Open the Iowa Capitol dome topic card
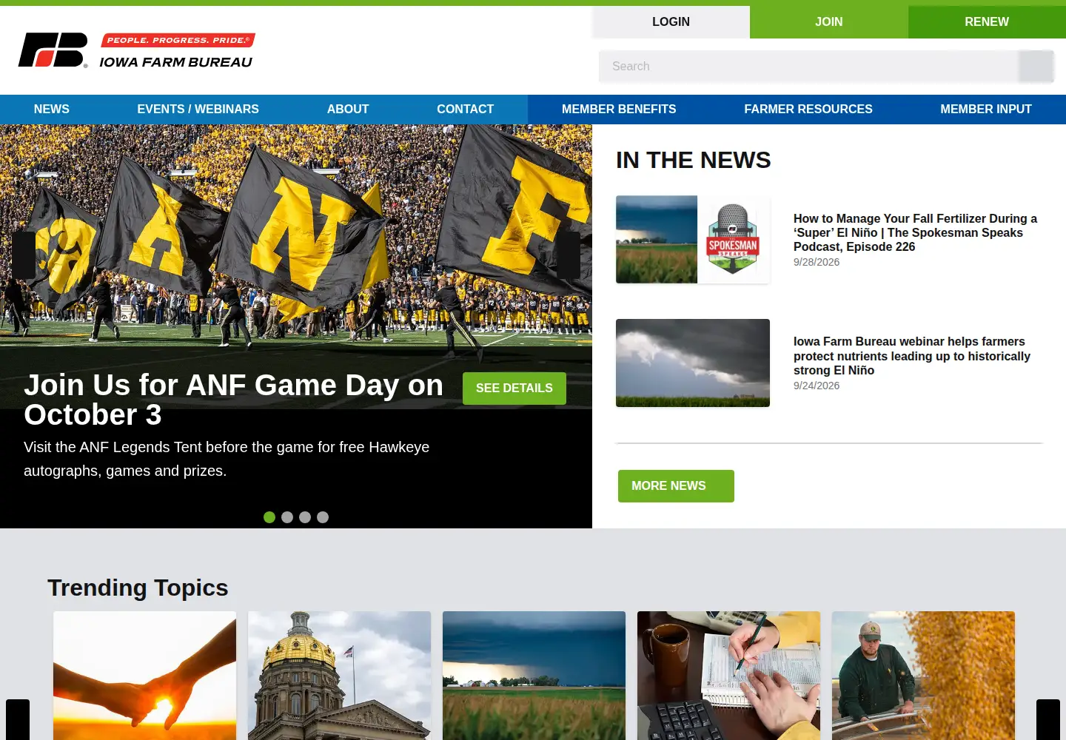Screen dimensions: 1066x740 (x=340, y=676)
